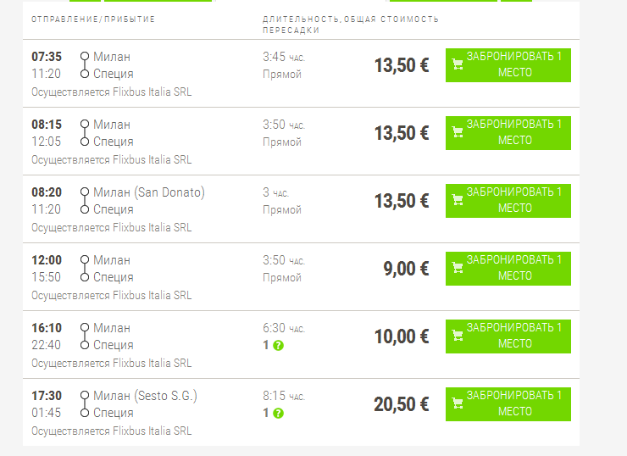Open transfer info question mark for 17:30 trip

(278, 414)
